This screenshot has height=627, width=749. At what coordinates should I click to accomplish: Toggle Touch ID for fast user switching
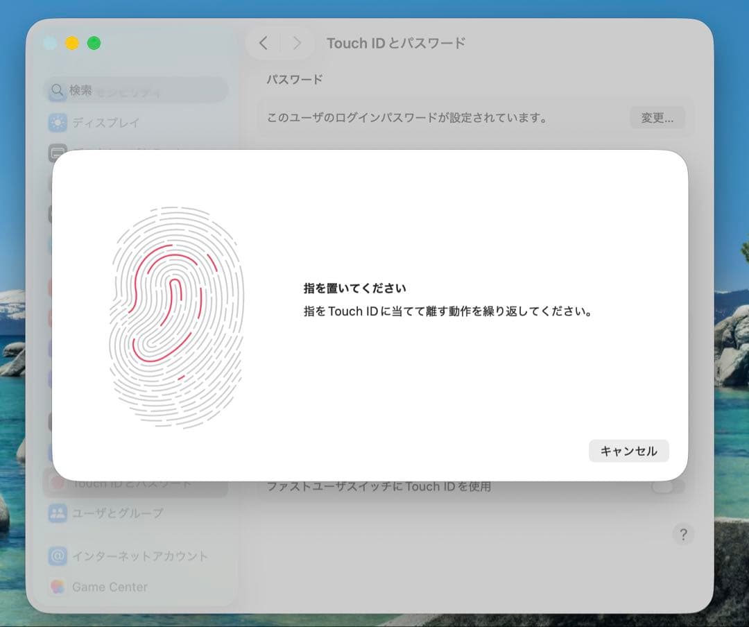click(x=668, y=486)
